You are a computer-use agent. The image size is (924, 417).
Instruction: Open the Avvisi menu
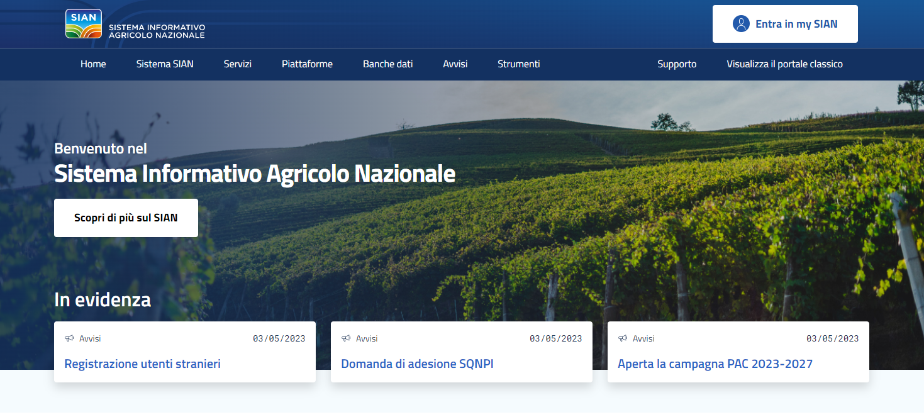455,64
